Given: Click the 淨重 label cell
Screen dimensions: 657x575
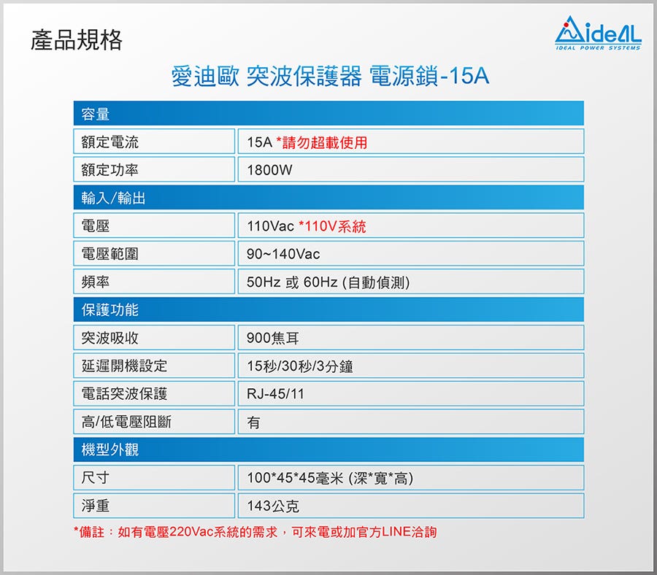Looking at the screenshot, I should click(154, 506).
